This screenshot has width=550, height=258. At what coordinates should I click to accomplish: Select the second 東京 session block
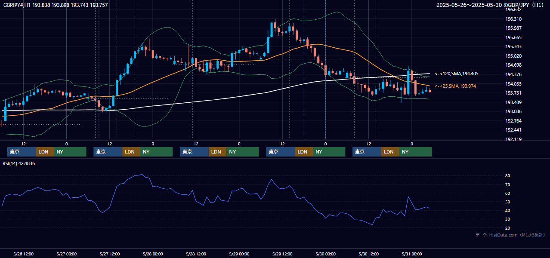click(108, 152)
